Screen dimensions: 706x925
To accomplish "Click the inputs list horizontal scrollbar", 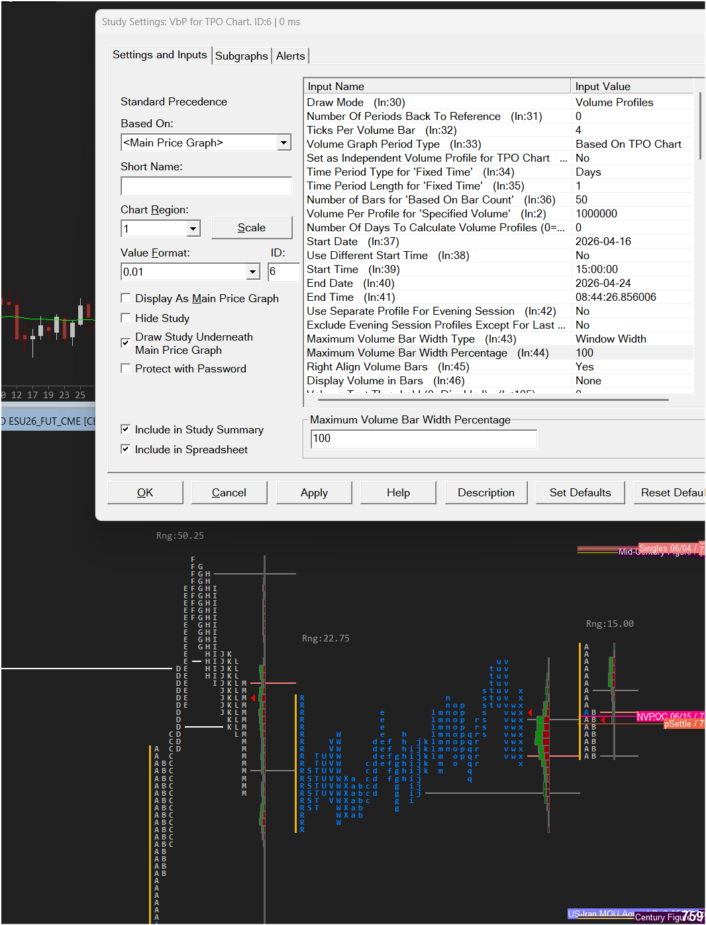I will pos(493,400).
